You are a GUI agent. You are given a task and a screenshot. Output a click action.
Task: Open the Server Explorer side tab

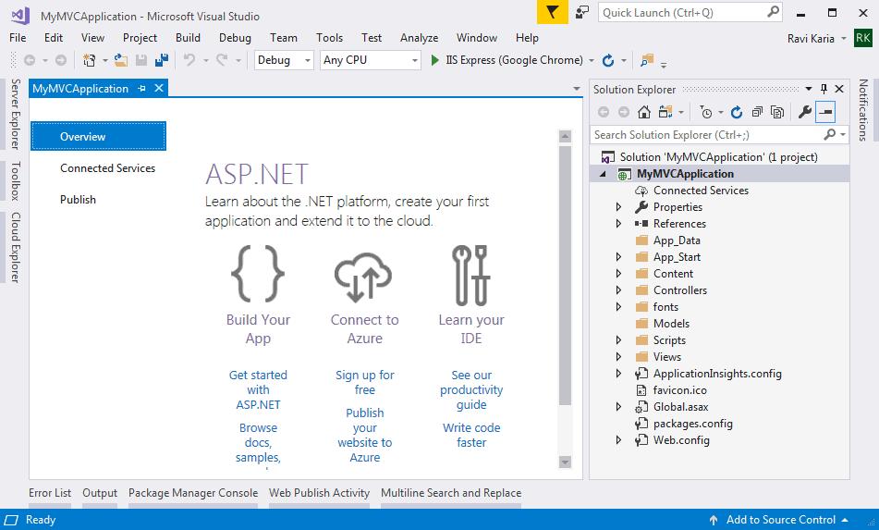tap(16, 115)
